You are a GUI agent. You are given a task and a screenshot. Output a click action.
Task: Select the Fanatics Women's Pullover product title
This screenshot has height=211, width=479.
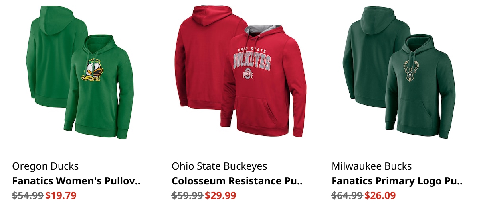[76, 181]
